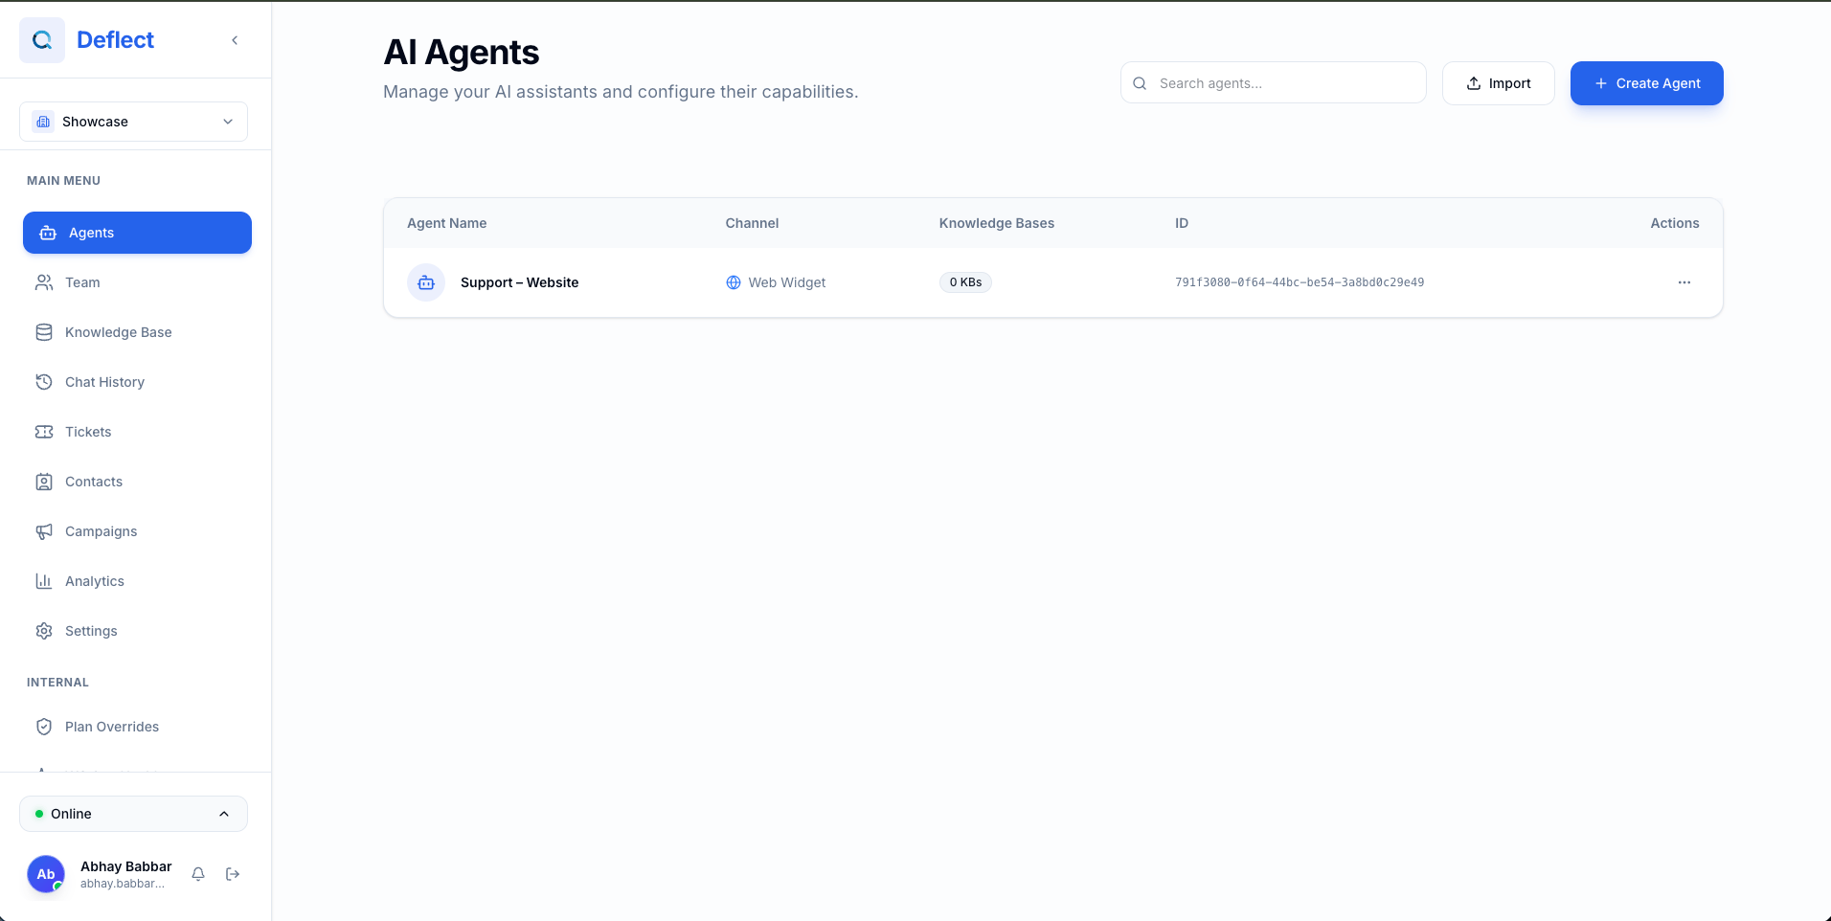Log out using the sign-out icon

[233, 874]
